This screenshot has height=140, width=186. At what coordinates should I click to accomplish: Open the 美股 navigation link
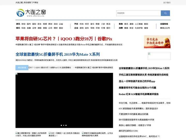coord(45,28)
